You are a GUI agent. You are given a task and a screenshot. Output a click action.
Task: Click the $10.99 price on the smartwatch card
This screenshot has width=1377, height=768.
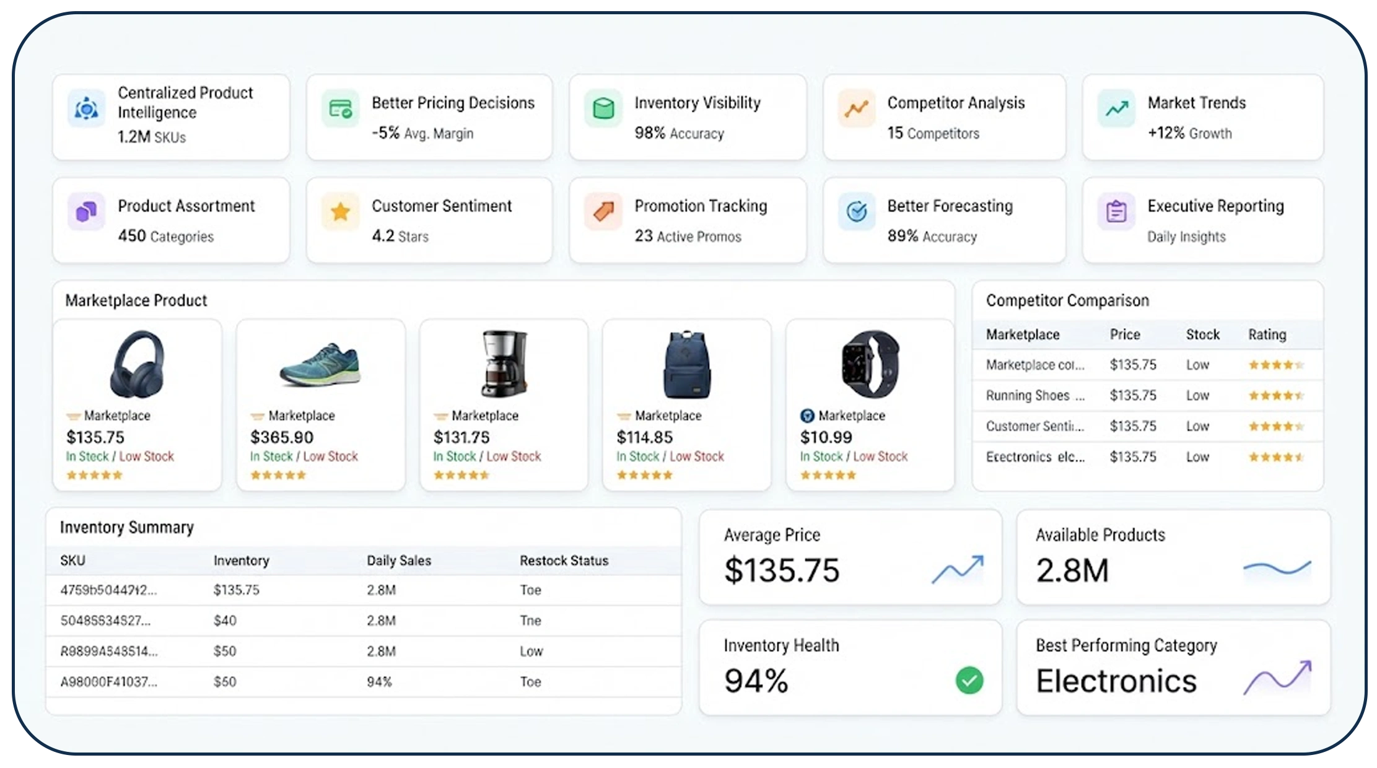point(826,437)
